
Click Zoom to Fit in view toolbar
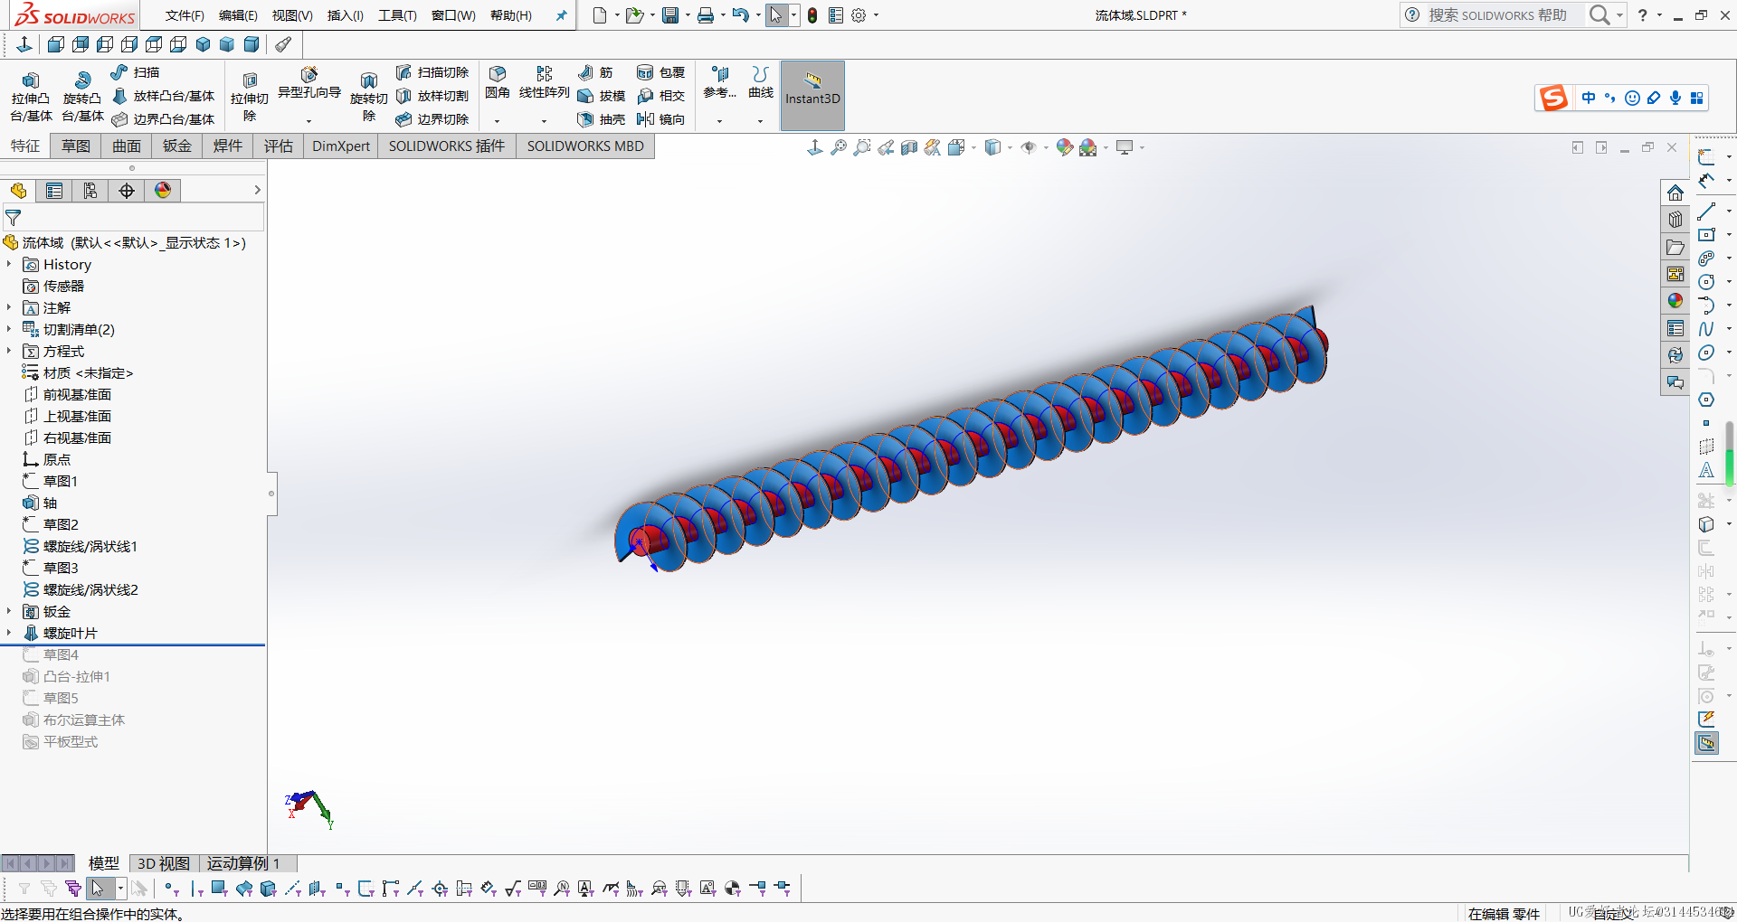coord(839,147)
